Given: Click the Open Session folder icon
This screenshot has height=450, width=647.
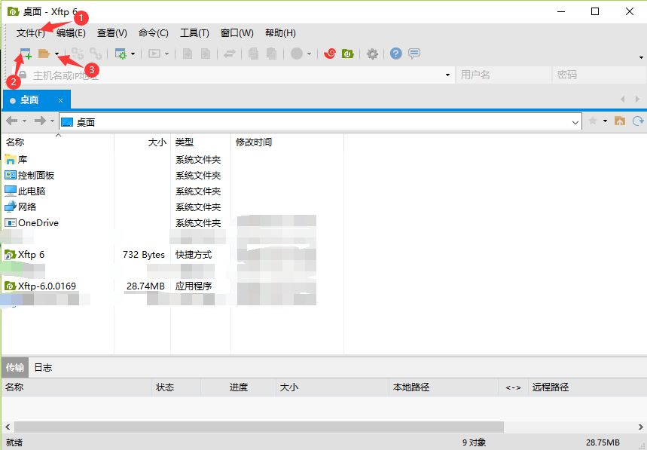Looking at the screenshot, I should point(44,54).
